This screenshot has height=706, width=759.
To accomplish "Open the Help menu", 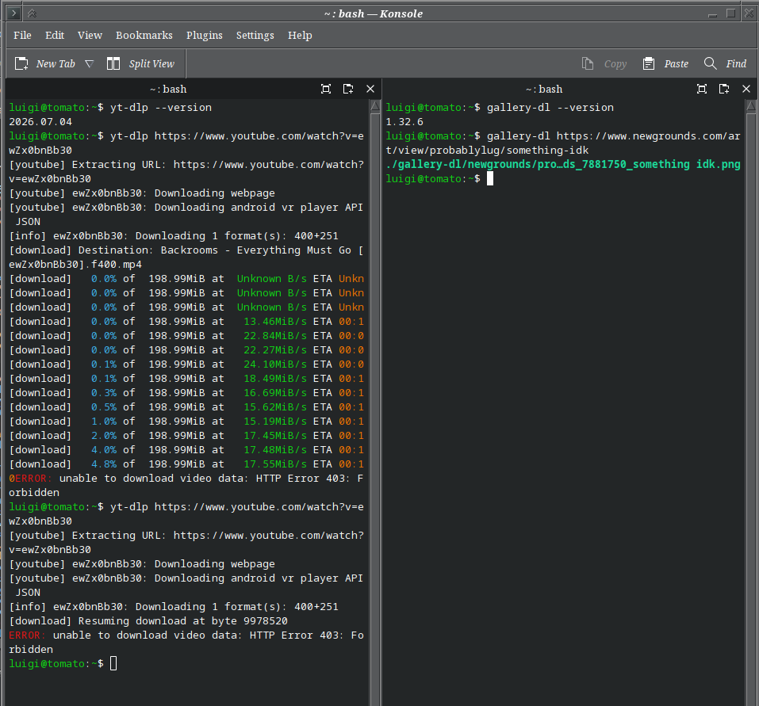I will pos(300,36).
